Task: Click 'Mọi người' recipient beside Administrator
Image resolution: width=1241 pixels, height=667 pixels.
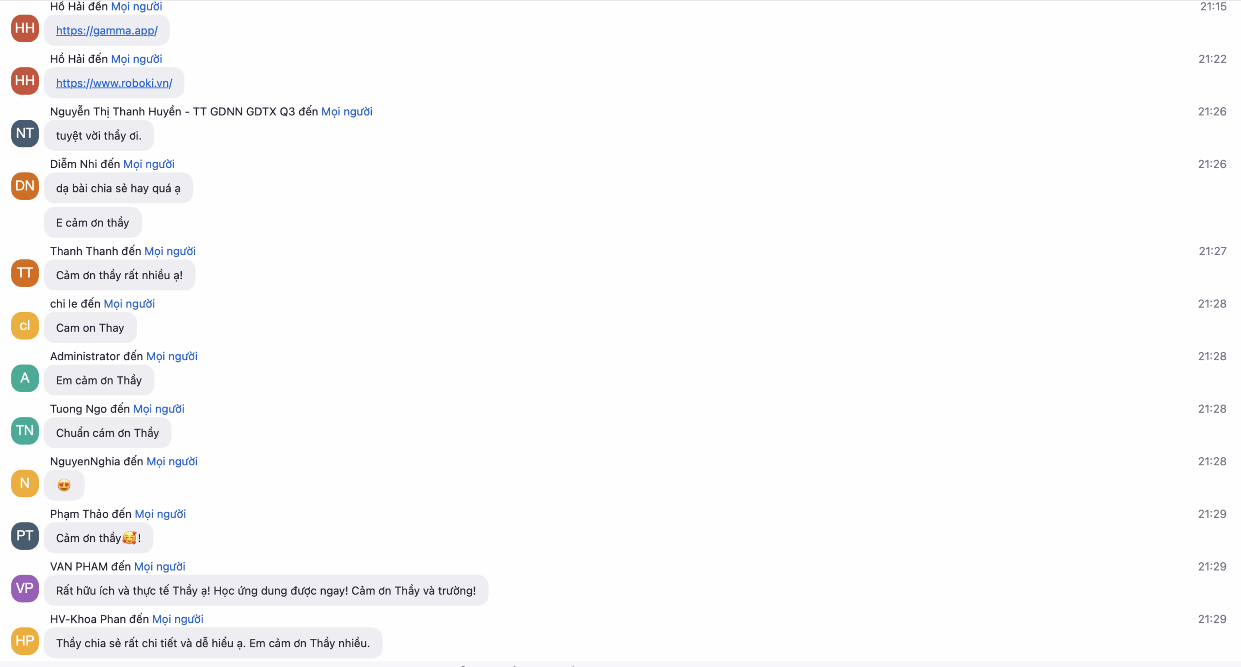Action: (x=172, y=356)
